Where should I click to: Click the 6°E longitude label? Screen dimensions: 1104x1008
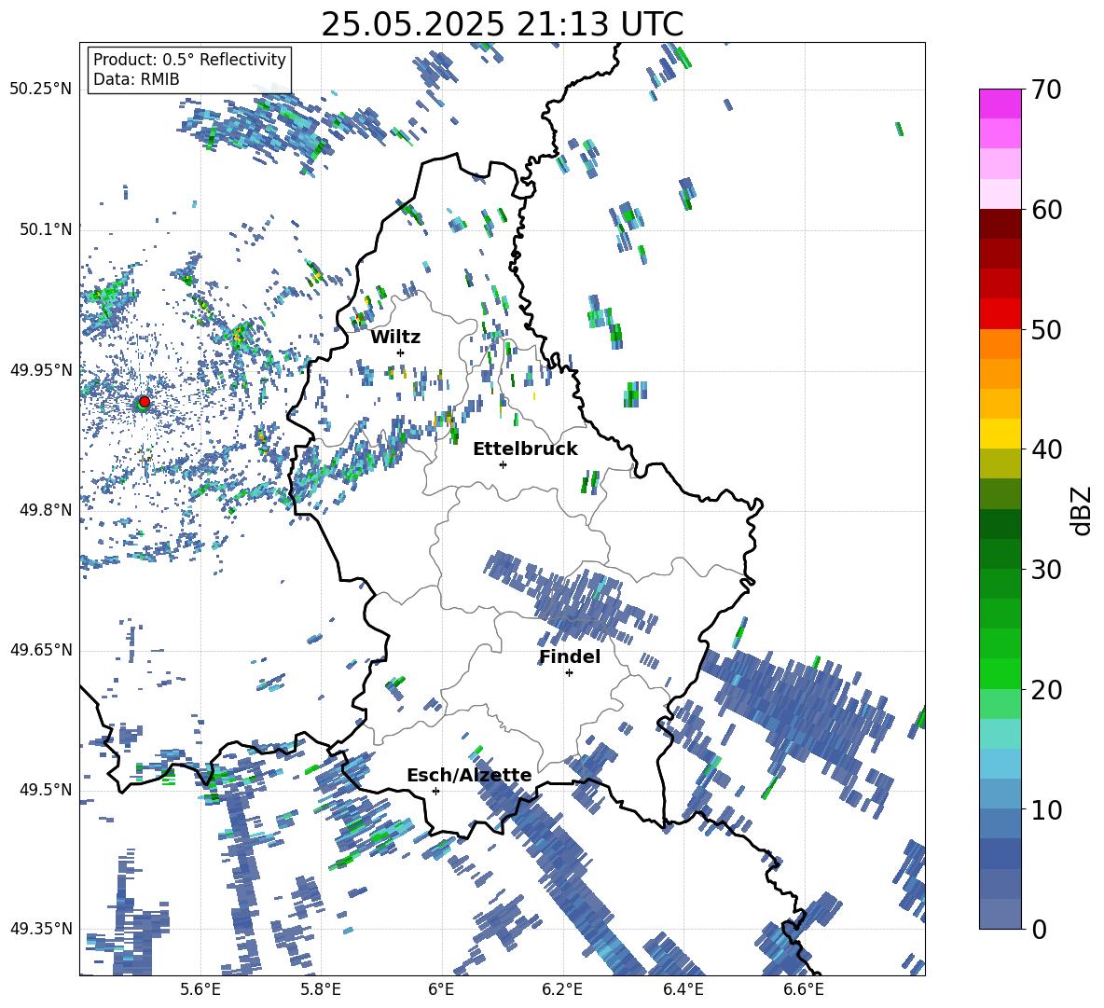pyautogui.click(x=441, y=989)
